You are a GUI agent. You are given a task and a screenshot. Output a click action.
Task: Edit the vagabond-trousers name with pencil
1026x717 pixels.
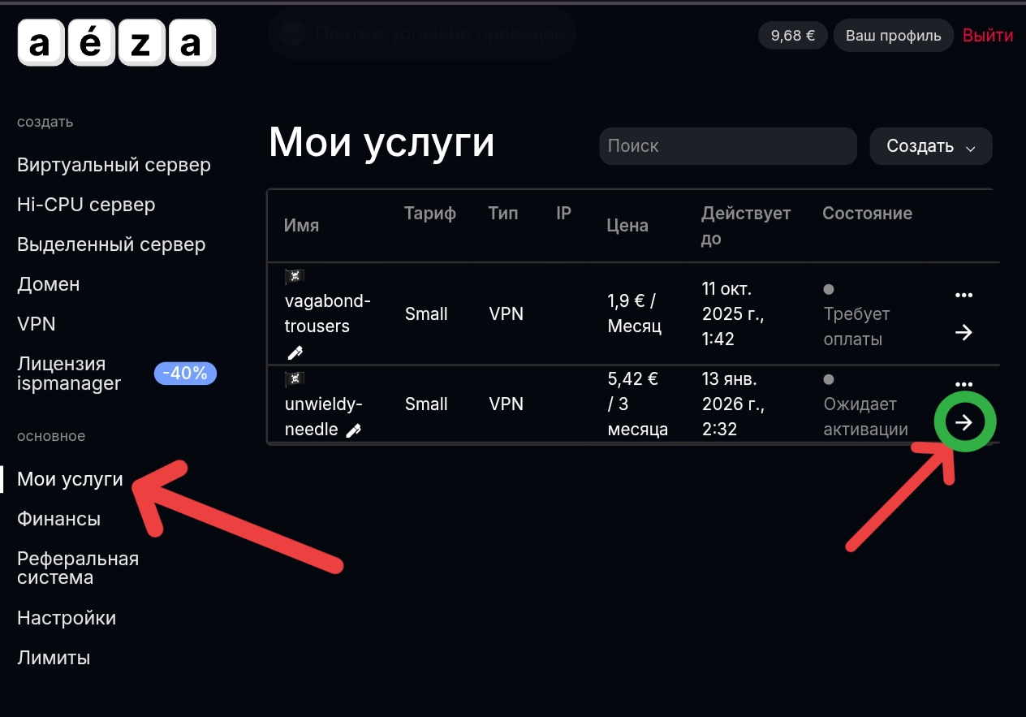[295, 352]
